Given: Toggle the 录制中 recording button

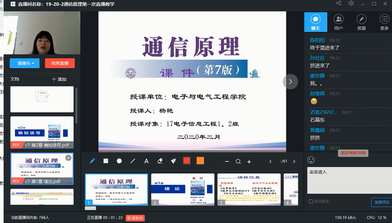Looking at the screenshot, I should click(135, 218).
